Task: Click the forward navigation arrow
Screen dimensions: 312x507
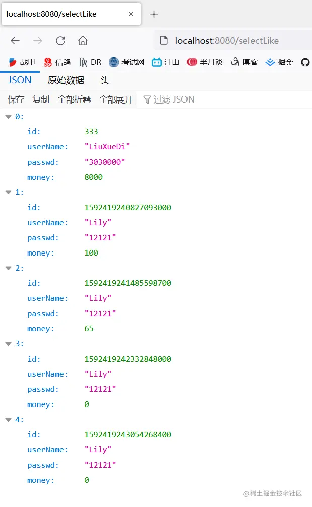Action: tap(38, 41)
